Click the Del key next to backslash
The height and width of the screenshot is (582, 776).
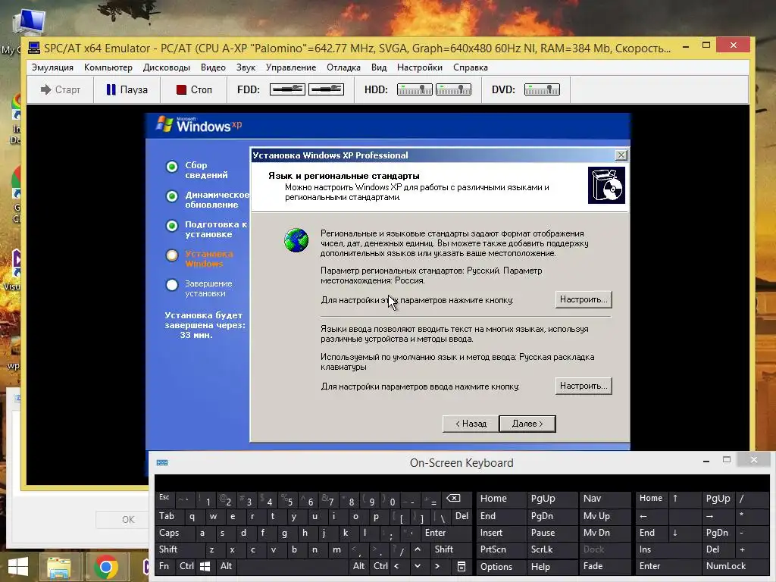462,516
